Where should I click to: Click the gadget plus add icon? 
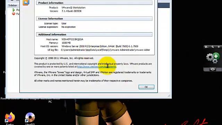click(x=219, y=47)
